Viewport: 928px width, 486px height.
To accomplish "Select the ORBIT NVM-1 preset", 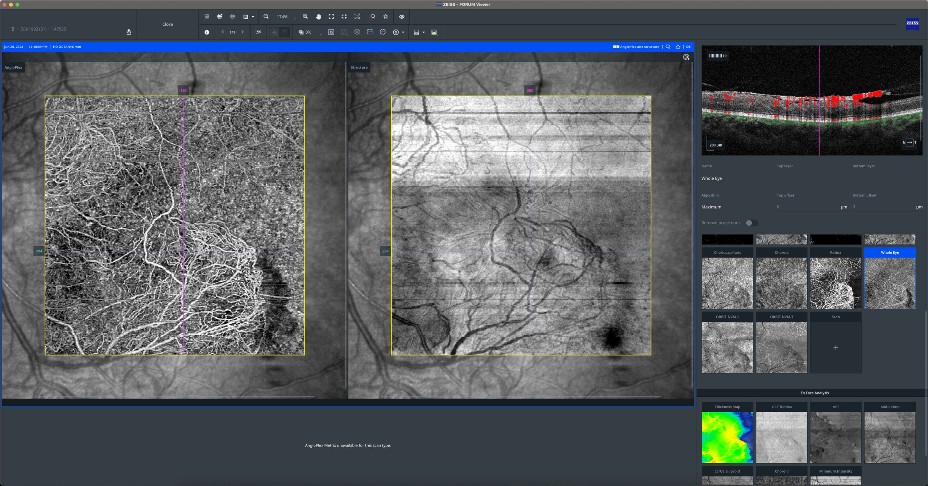I will coord(727,343).
